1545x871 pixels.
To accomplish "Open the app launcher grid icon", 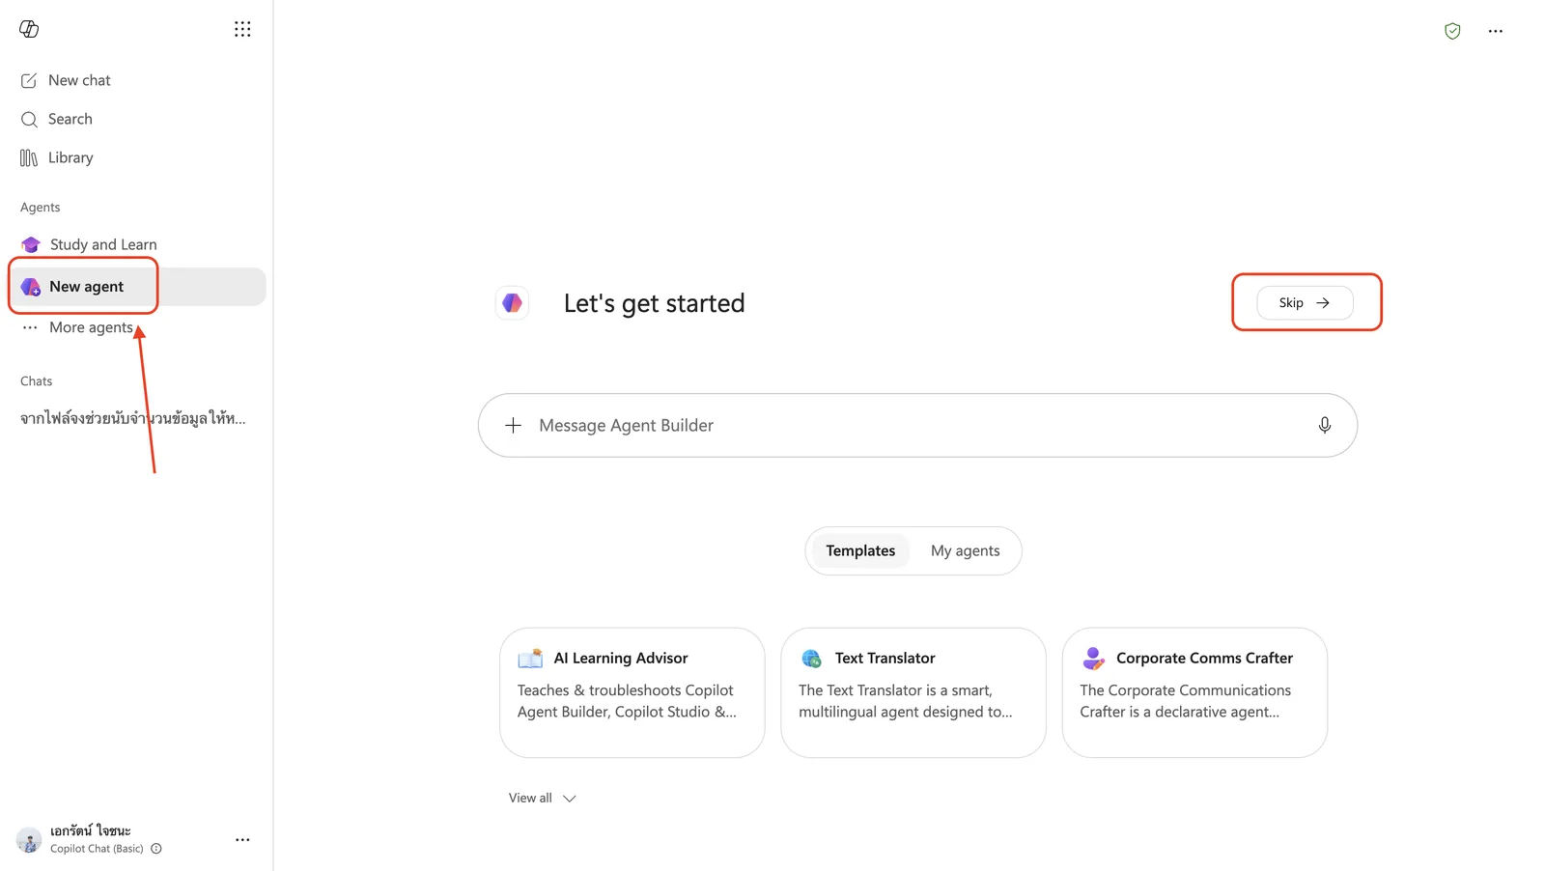I will [x=242, y=29].
